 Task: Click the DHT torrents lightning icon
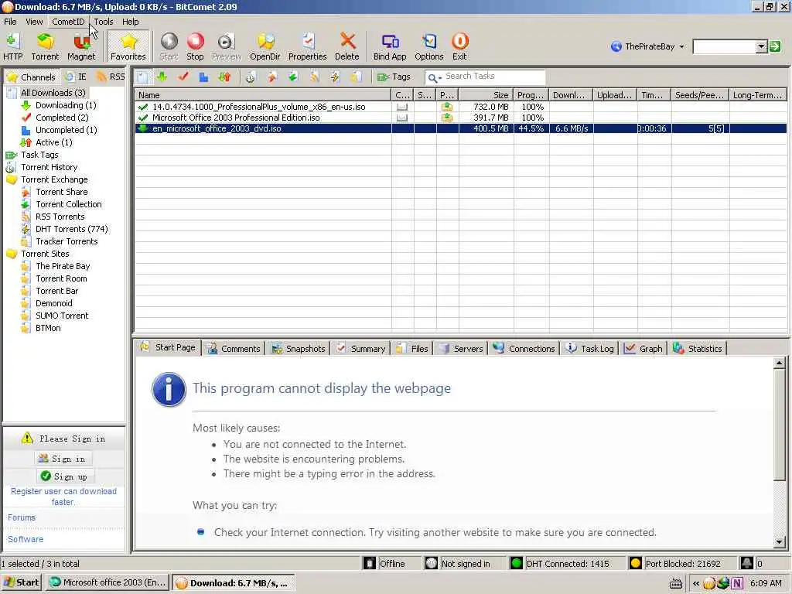[x=335, y=77]
